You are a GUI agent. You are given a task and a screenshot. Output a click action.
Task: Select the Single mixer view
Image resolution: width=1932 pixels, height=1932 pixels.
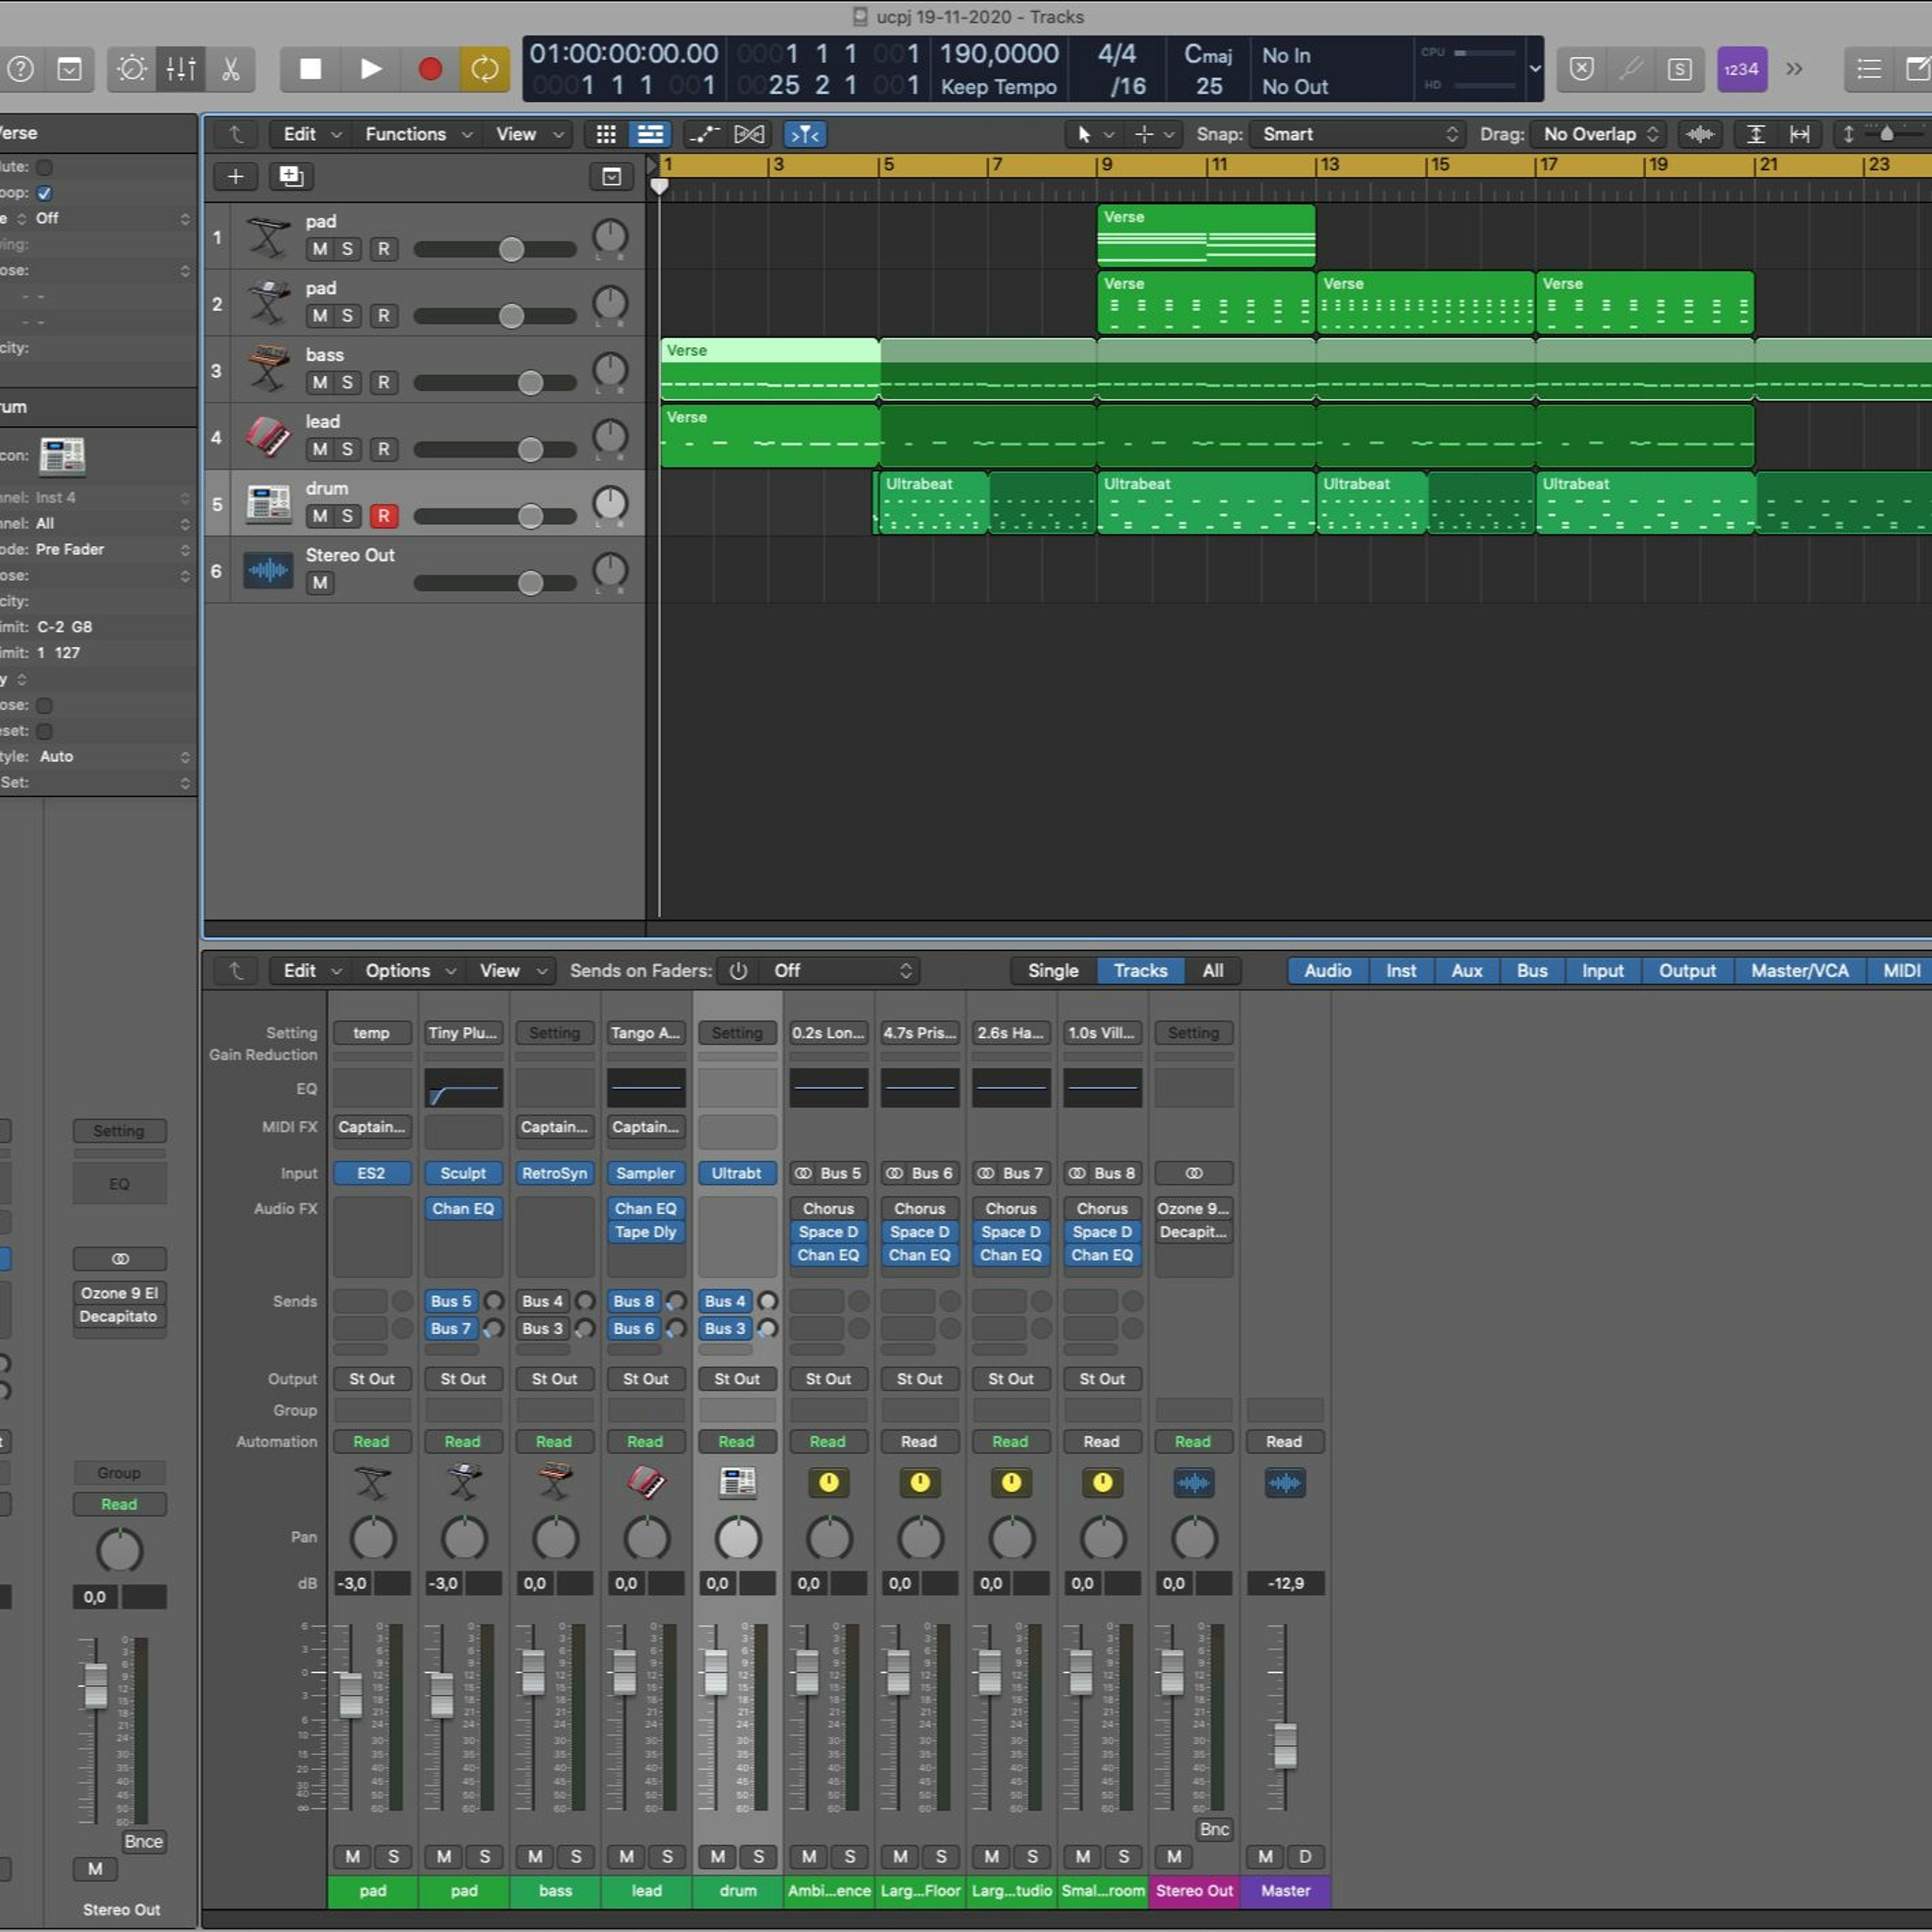click(x=1053, y=971)
